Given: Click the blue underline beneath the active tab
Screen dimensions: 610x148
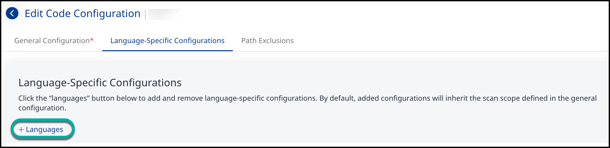Looking at the screenshot, I should click(167, 51).
